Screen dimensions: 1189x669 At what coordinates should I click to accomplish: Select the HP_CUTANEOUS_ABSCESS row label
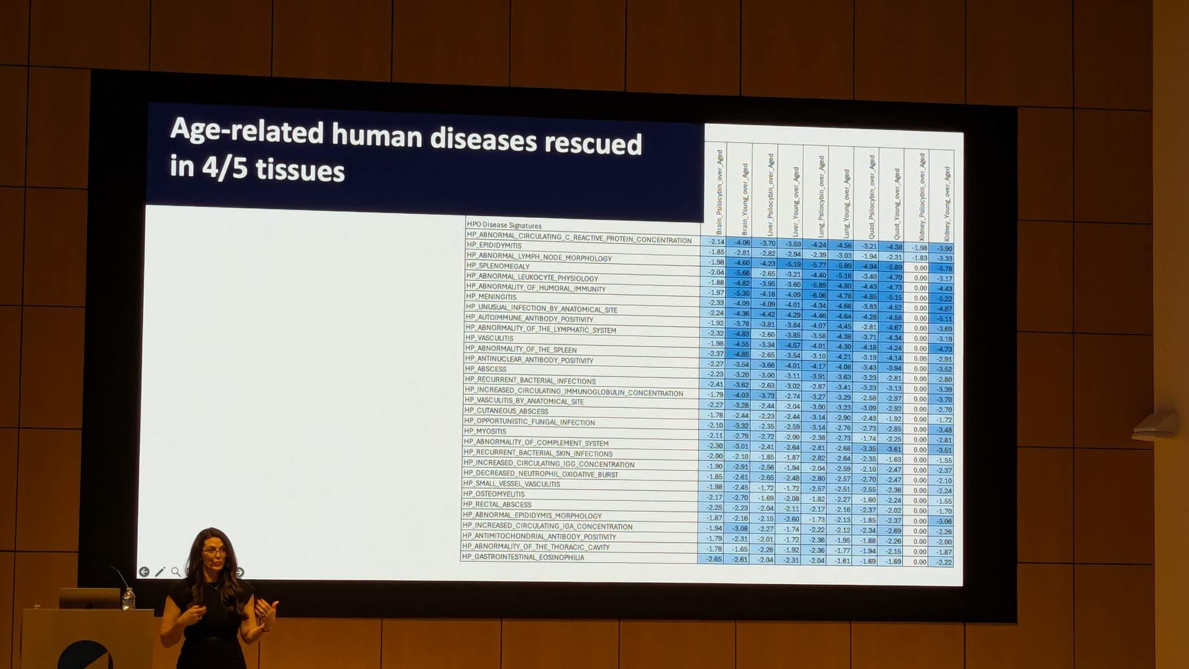(x=506, y=411)
